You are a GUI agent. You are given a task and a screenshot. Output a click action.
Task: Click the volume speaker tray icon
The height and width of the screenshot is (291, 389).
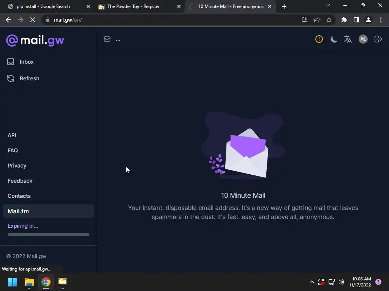341,282
